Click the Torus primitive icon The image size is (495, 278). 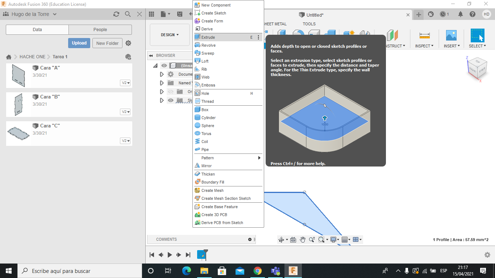click(x=197, y=134)
